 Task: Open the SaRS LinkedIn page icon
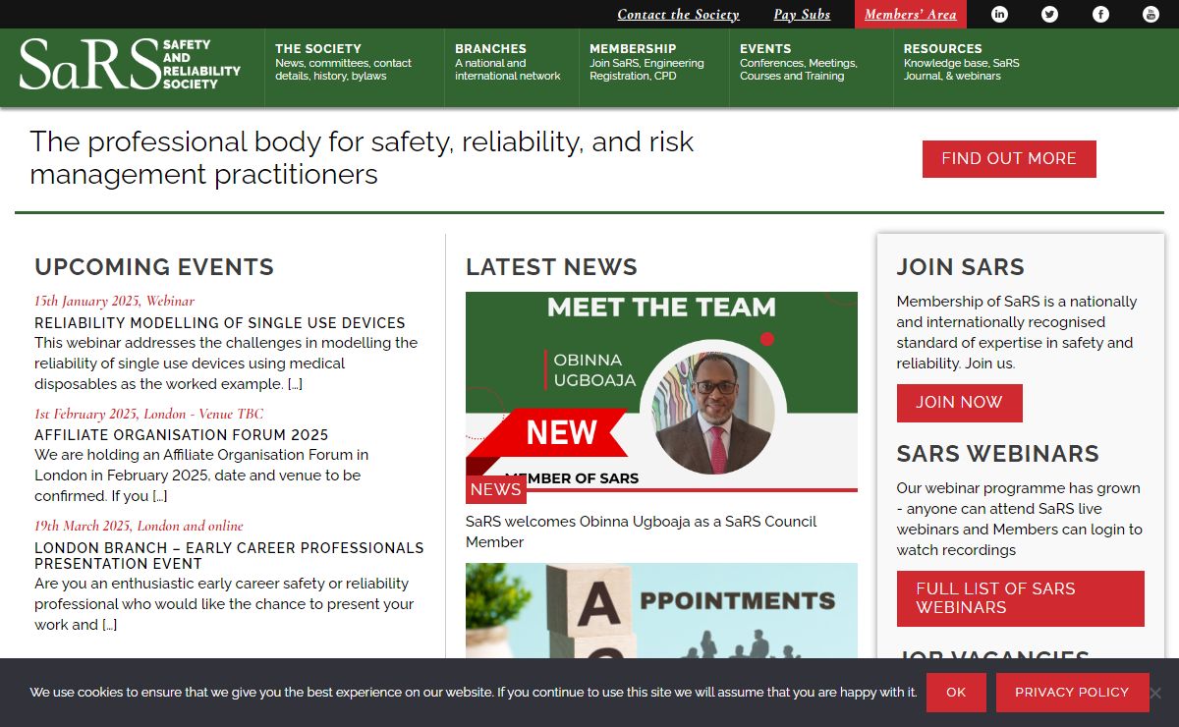[x=999, y=14]
